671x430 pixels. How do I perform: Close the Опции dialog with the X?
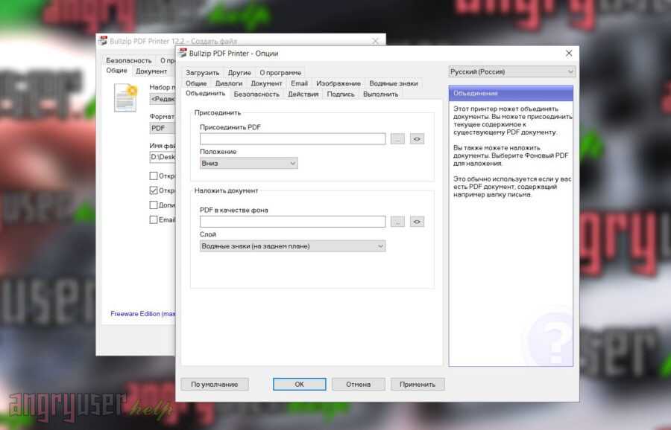(569, 54)
